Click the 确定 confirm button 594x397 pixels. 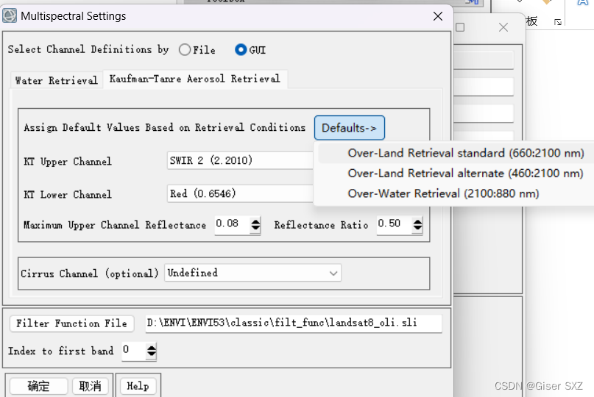(x=38, y=386)
